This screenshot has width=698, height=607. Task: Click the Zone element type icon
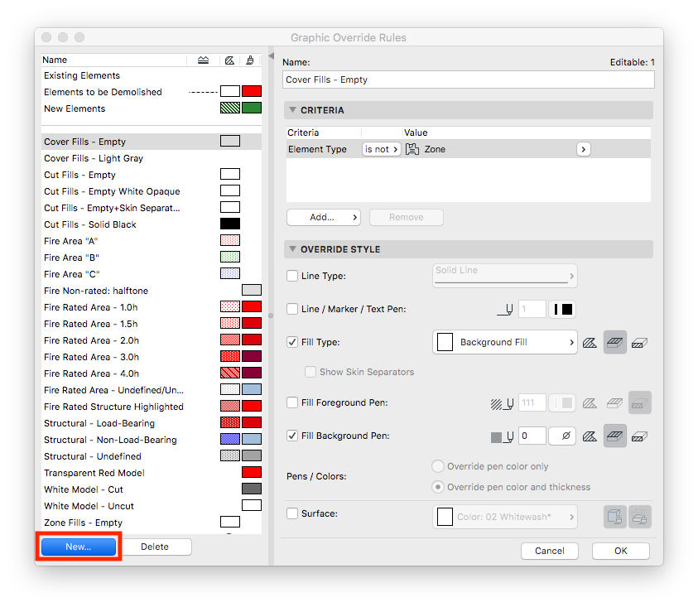point(412,149)
